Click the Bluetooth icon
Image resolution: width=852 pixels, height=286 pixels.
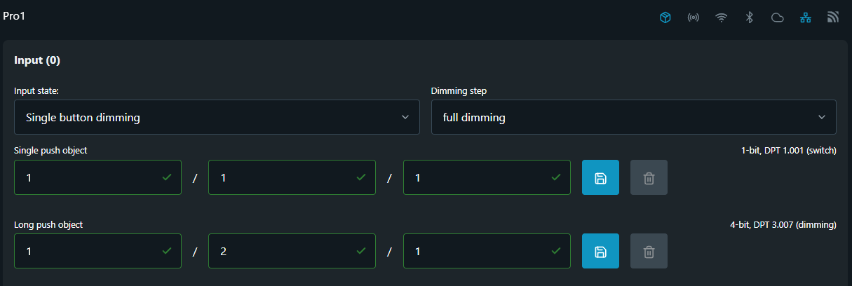coord(749,18)
